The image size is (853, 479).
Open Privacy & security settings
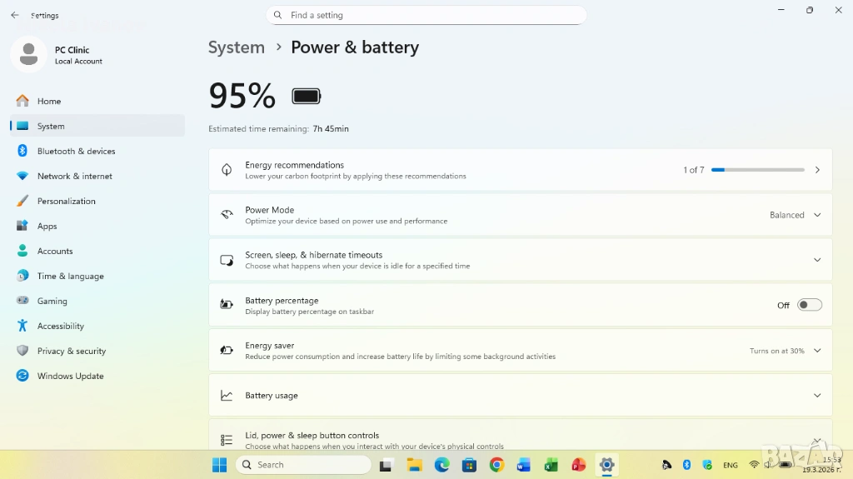click(71, 351)
